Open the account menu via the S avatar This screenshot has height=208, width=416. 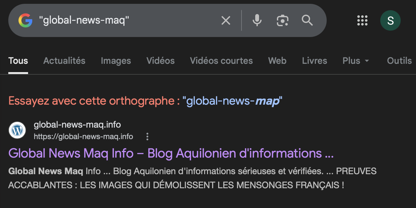(390, 20)
